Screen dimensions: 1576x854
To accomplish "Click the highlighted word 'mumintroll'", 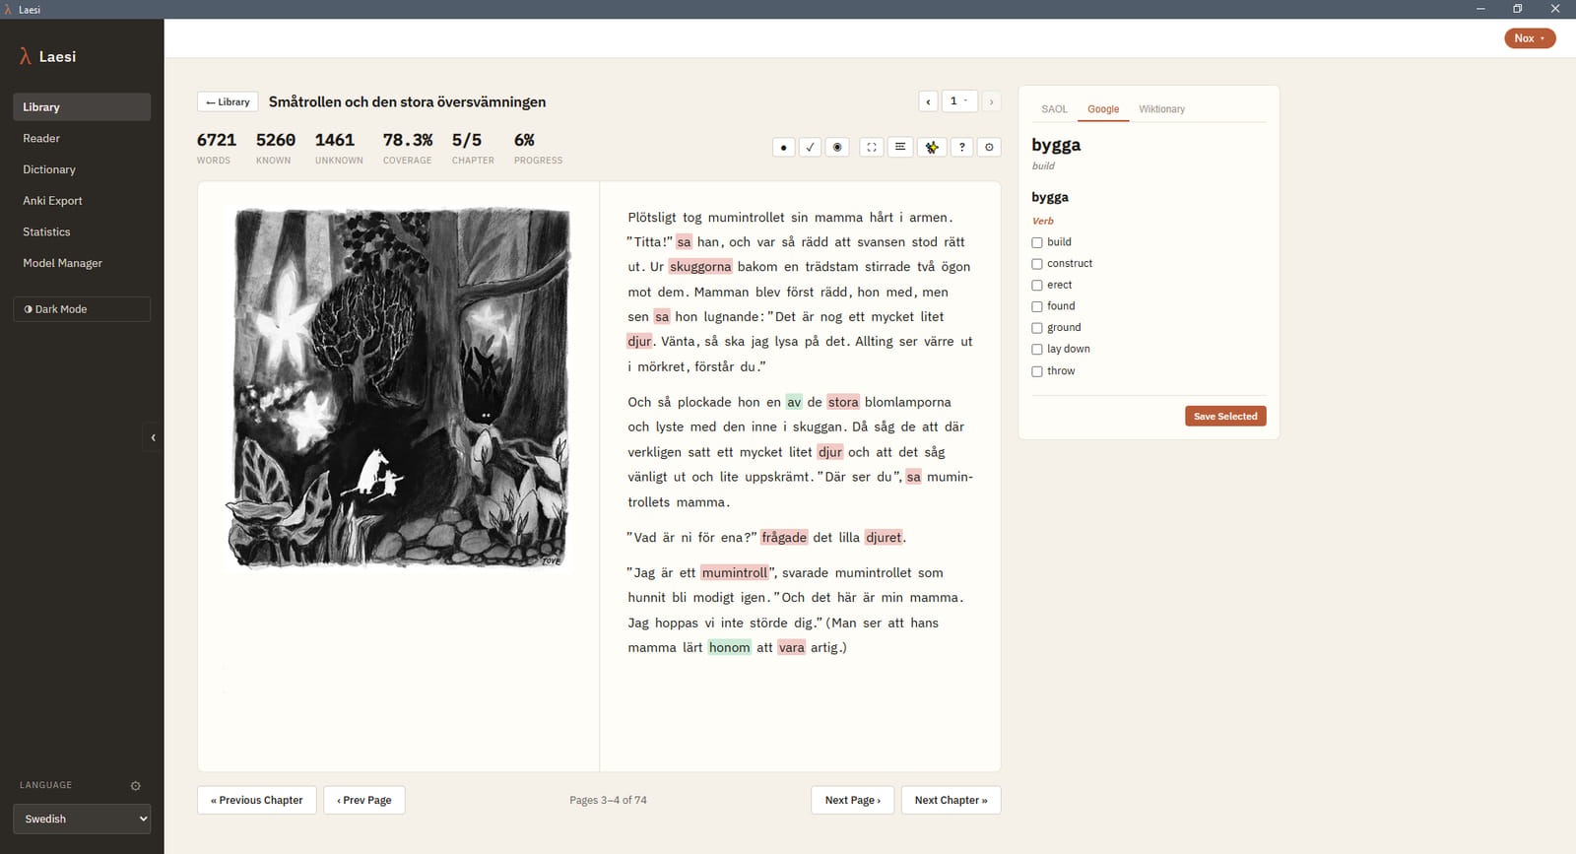I will coord(734,573).
